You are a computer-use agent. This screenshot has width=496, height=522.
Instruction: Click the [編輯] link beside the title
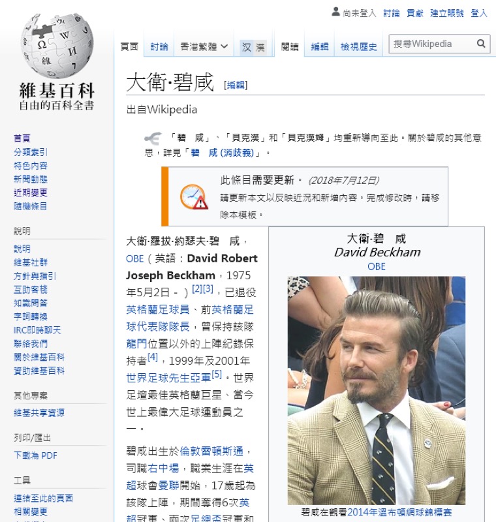(x=236, y=85)
